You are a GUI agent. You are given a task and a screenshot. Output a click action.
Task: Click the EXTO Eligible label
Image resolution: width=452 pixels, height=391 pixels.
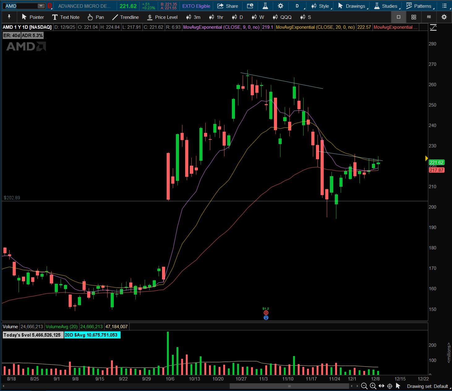196,6
